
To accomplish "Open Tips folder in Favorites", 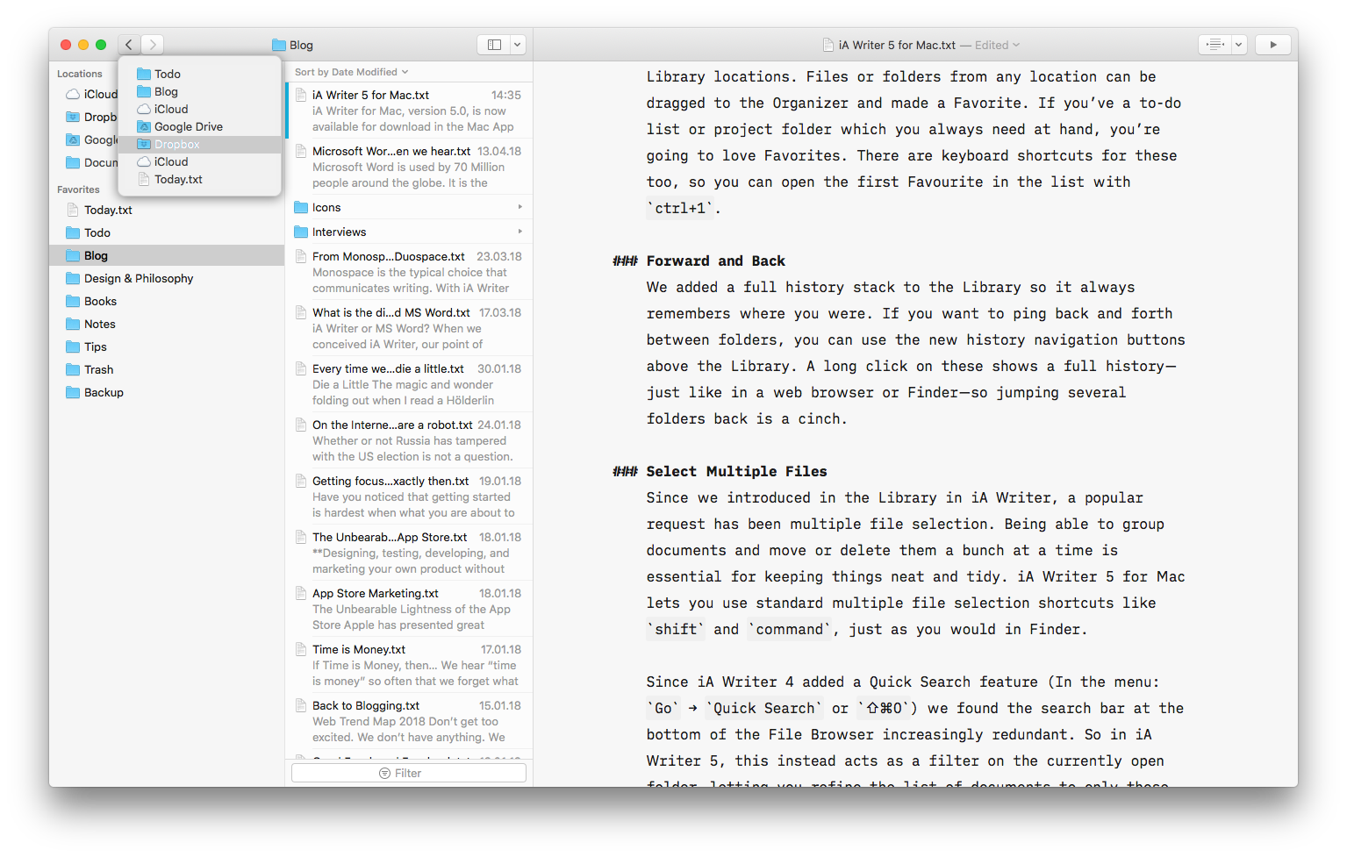I will [x=167, y=347].
